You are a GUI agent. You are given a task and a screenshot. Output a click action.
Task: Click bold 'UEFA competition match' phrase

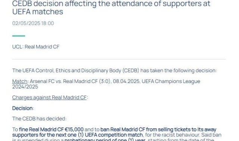114,135
